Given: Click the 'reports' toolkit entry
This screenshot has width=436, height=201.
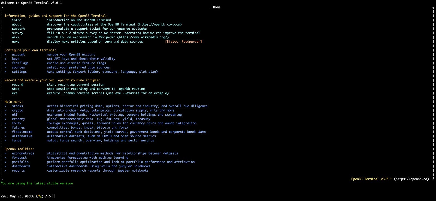Looking at the screenshot, I should 18,171.
